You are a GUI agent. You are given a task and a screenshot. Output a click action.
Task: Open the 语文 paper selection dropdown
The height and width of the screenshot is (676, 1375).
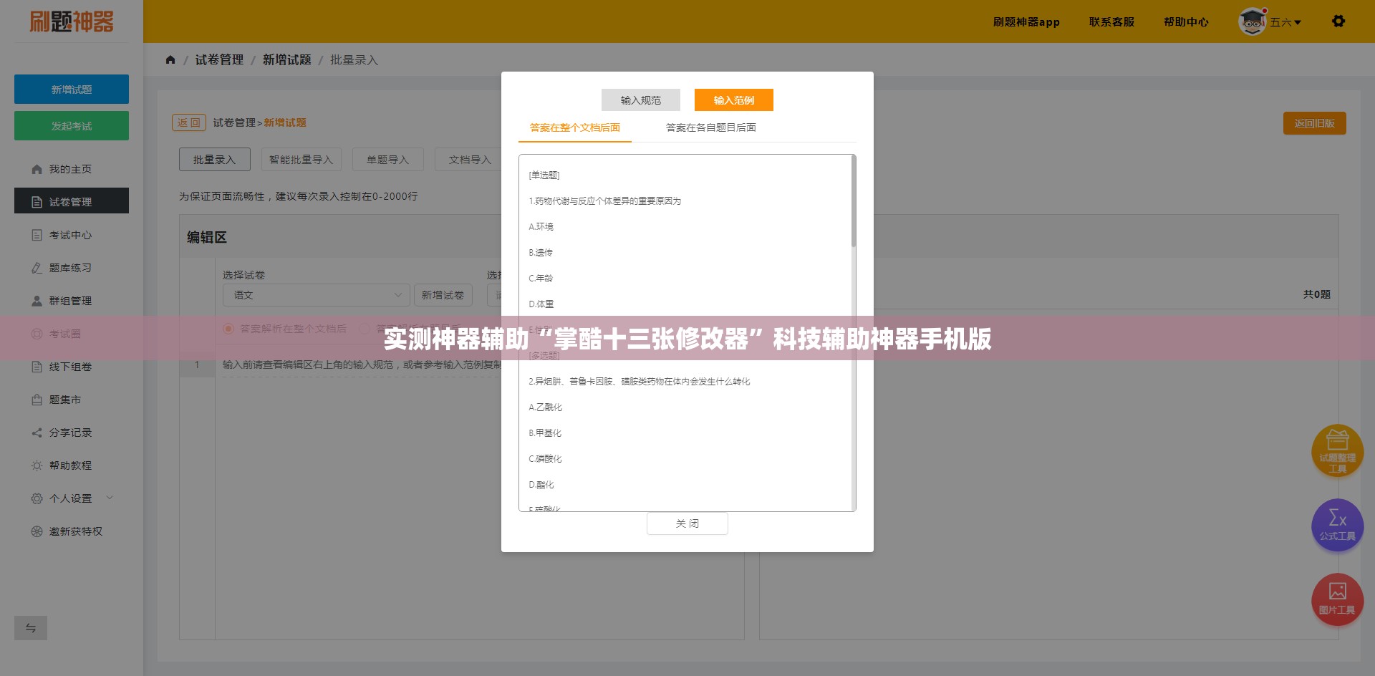tap(316, 295)
